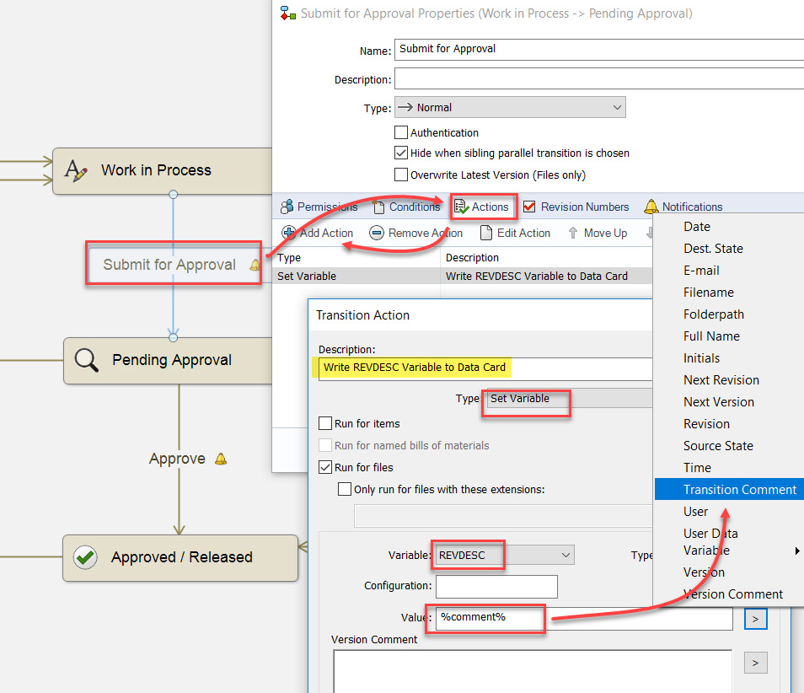The width and height of the screenshot is (804, 693).
Task: Click the Move Up arrow icon
Action: pyautogui.click(x=573, y=233)
